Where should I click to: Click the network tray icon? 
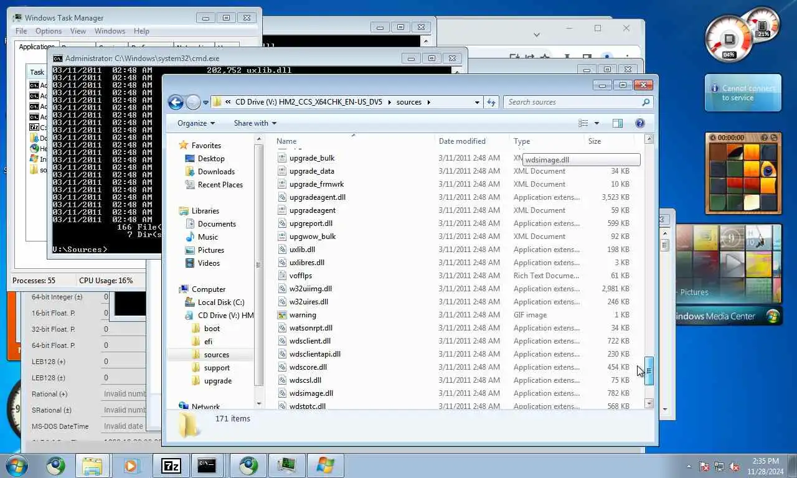pos(719,466)
